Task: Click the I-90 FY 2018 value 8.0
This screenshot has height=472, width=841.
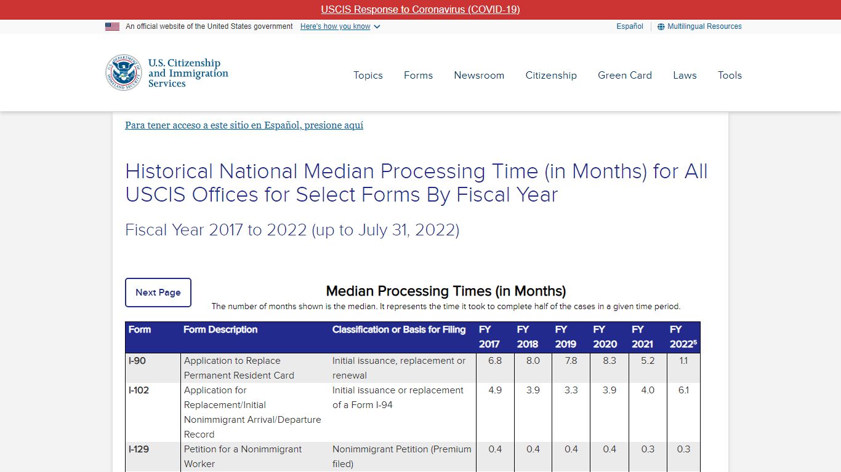Action: tap(533, 361)
